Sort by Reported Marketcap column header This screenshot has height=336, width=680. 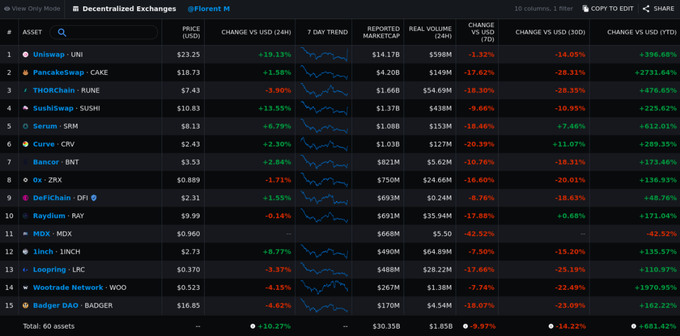point(381,32)
